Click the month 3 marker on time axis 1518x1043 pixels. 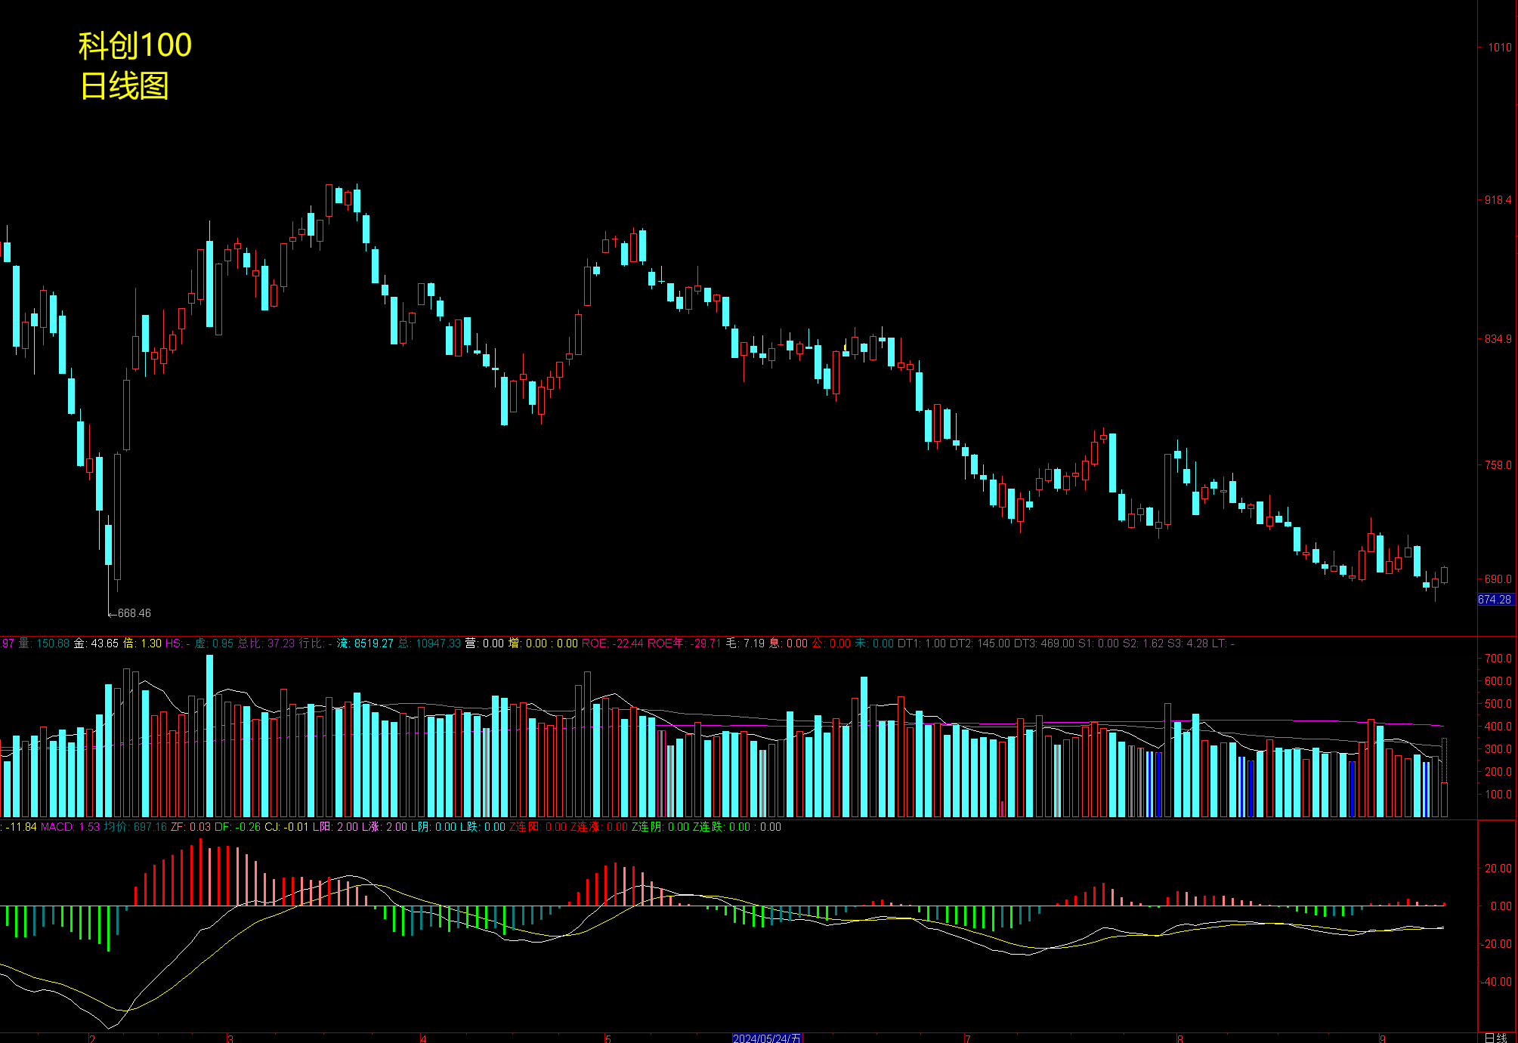pyautogui.click(x=230, y=1038)
